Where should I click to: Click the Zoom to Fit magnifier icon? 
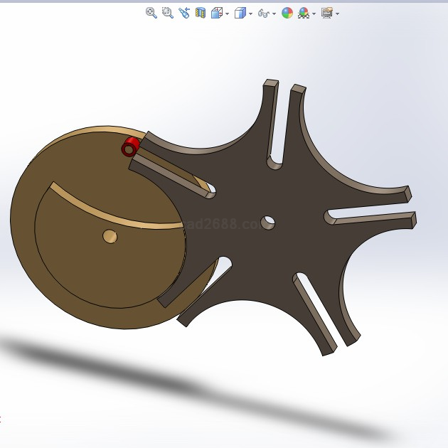pos(151,12)
